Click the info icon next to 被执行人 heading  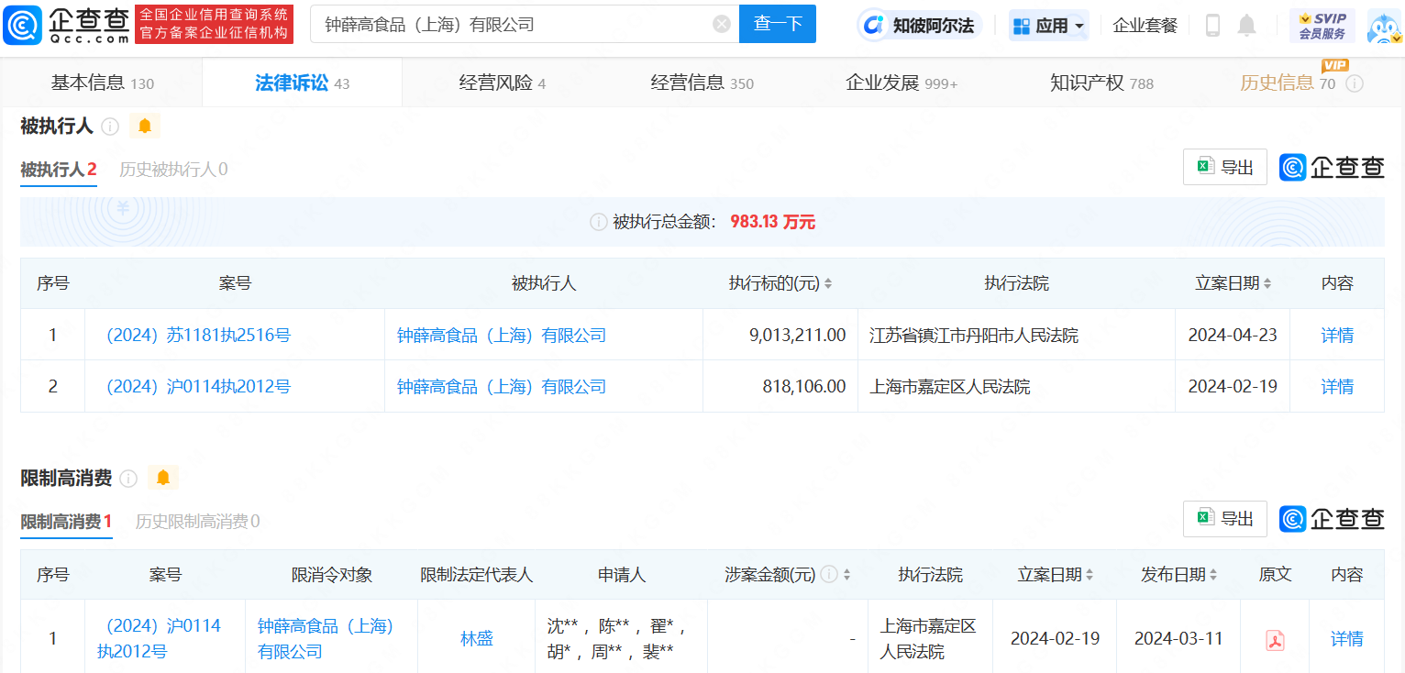[x=110, y=127]
